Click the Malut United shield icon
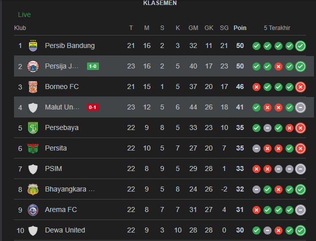Image resolution: width=316 pixels, height=241 pixels. pos(33,107)
